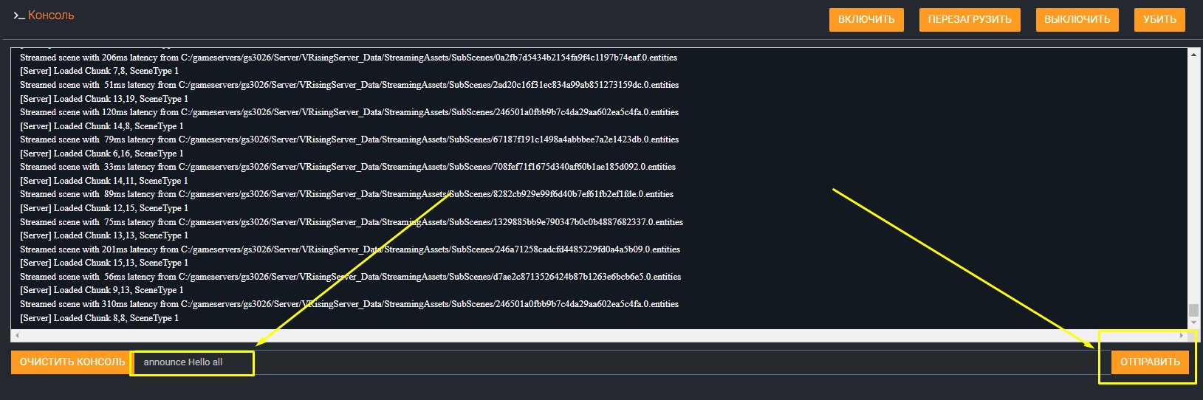Send the command with ОТПРАВИТЬ

click(1149, 362)
